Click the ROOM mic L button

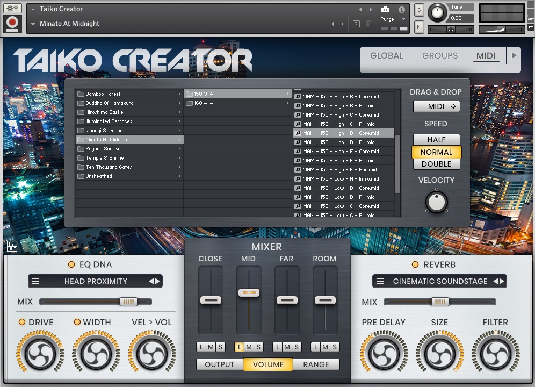click(x=316, y=347)
